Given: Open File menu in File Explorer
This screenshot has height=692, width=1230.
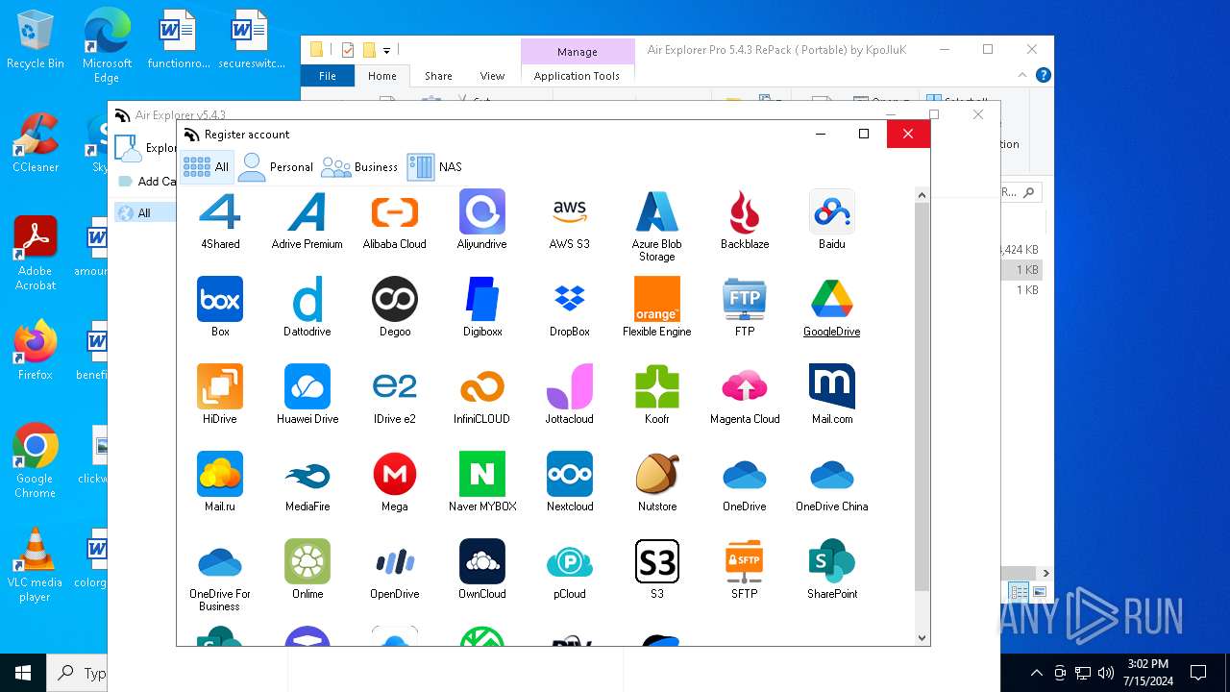Looking at the screenshot, I should pos(328,76).
